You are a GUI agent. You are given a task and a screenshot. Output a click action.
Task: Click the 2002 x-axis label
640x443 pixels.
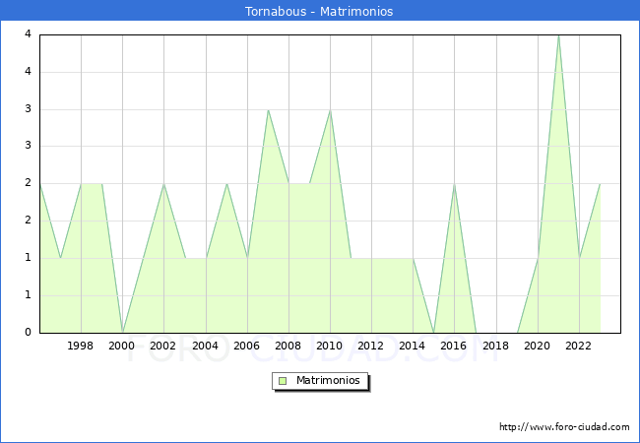162,346
